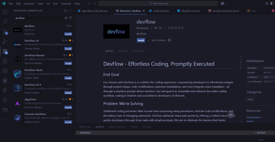Switch to DEBUG CONSOLE panel tab
The image size is (275, 142).
(117, 127)
